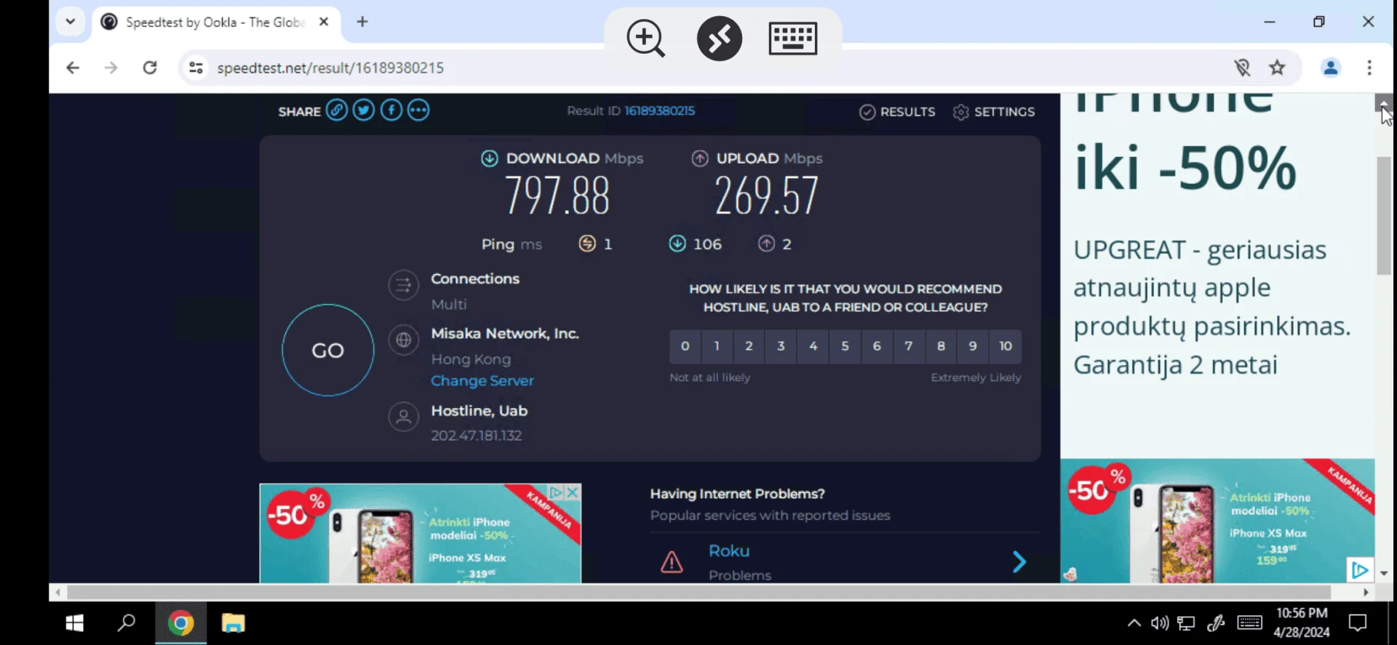Click the Roku warning triangle icon
Image resolution: width=1397 pixels, height=645 pixels.
[672, 562]
